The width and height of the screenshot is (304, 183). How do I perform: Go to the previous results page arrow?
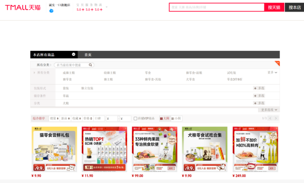270,118
